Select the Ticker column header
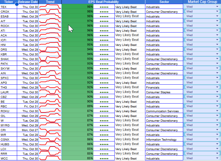 click(9, 2)
